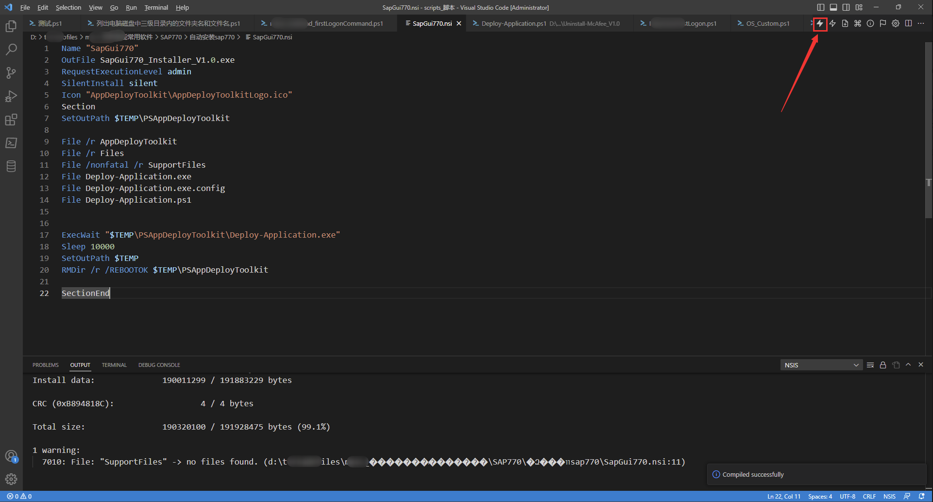Screen dimensions: 933x502
Task: Open the View menu
Action: coord(96,7)
